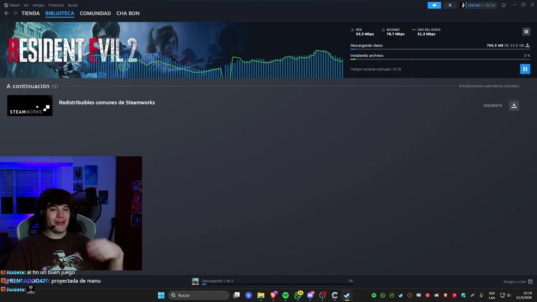Screen dimensions: 537x302
Task: Go to the TIENDA tab
Action: 31,13
